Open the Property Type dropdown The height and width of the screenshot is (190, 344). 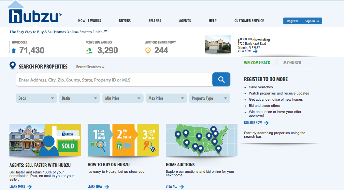(209, 98)
